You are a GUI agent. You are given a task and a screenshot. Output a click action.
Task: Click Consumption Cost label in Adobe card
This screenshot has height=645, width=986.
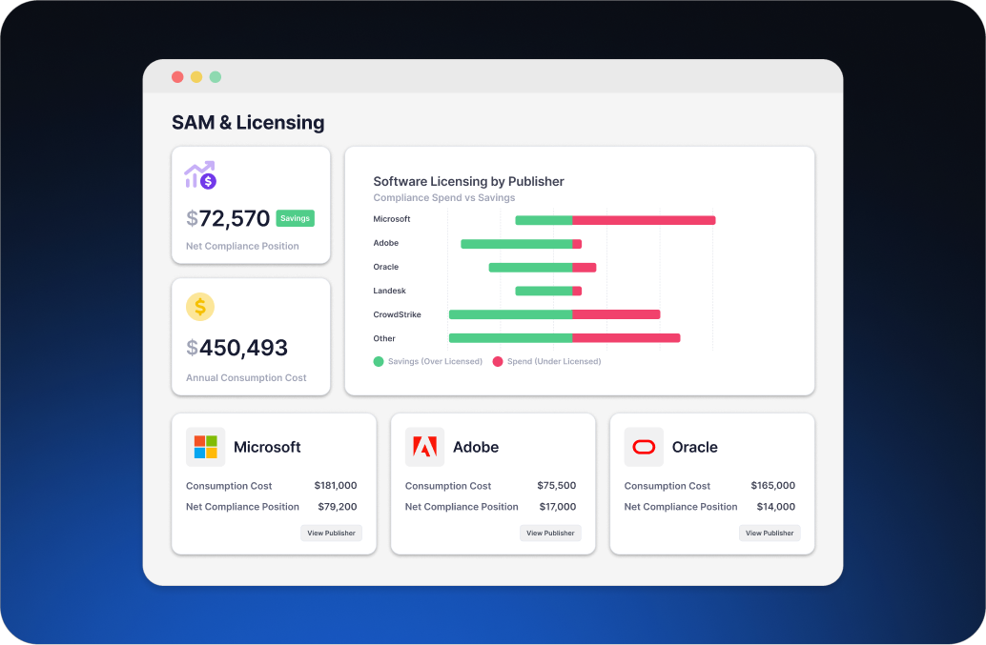(448, 486)
